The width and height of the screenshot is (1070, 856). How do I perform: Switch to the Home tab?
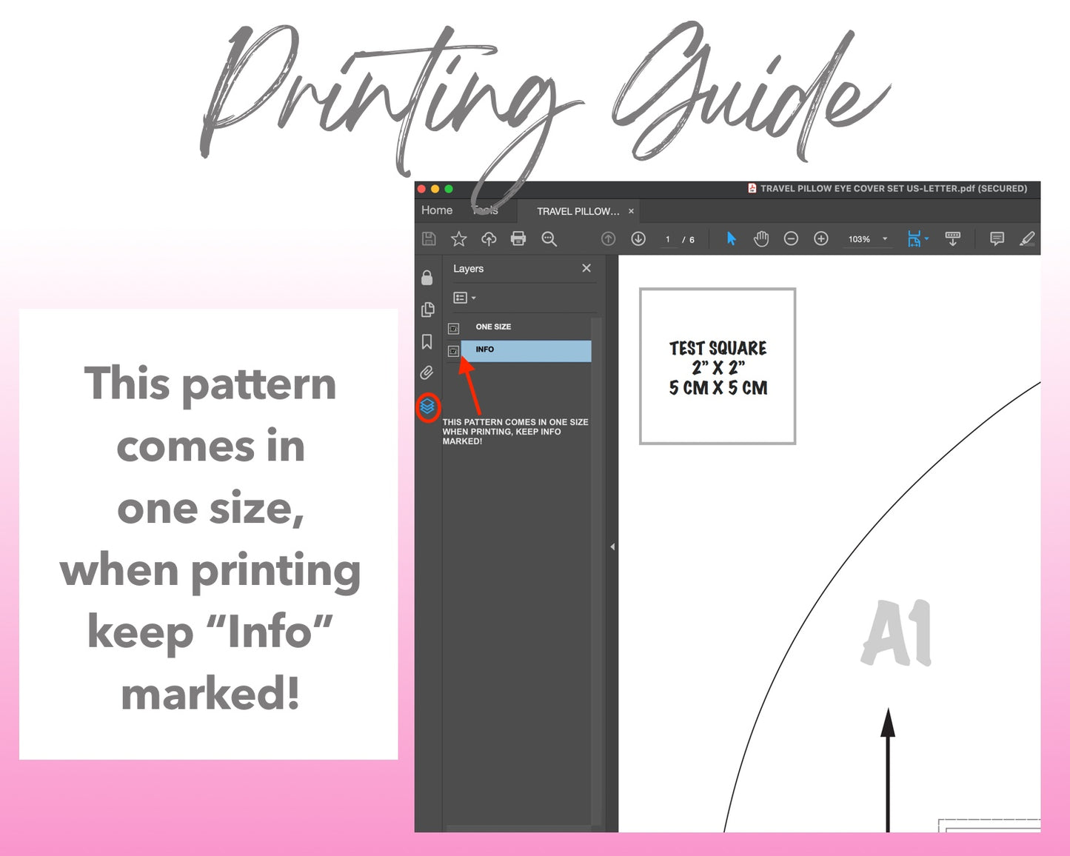tap(437, 210)
